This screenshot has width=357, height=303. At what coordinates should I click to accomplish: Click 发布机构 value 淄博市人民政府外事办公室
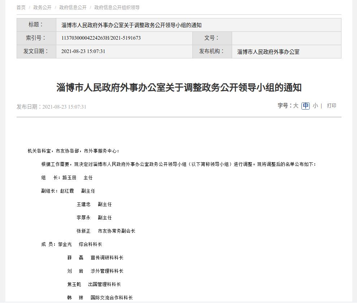pyautogui.click(x=268, y=52)
